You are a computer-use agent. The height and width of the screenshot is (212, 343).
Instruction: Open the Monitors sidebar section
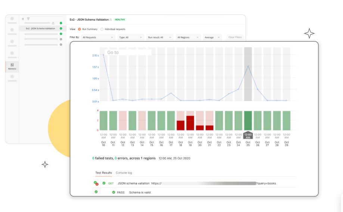pyautogui.click(x=12, y=66)
